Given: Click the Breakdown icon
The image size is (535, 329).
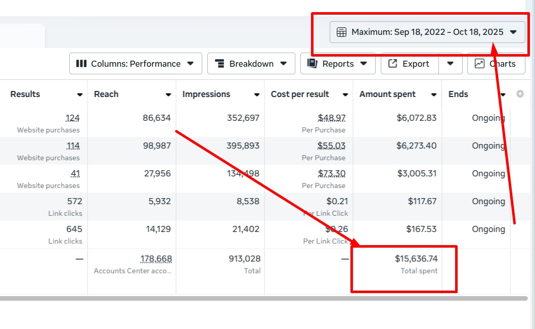Looking at the screenshot, I should [x=219, y=64].
